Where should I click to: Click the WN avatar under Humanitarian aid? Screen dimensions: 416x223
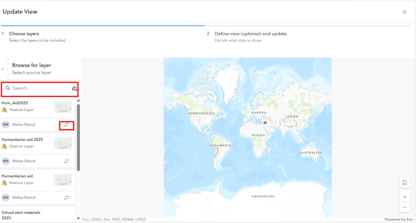(x=5, y=198)
